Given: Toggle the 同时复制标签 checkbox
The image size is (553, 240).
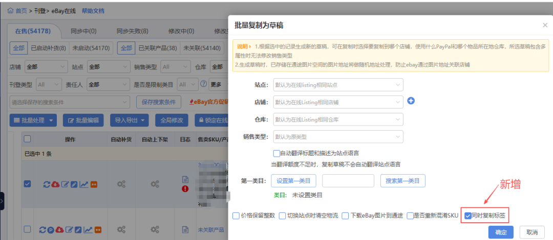Looking at the screenshot, I should click(468, 215).
